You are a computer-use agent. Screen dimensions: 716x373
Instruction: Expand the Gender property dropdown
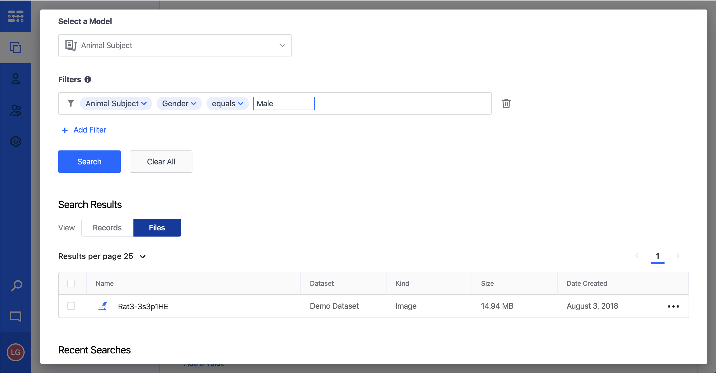pos(179,103)
